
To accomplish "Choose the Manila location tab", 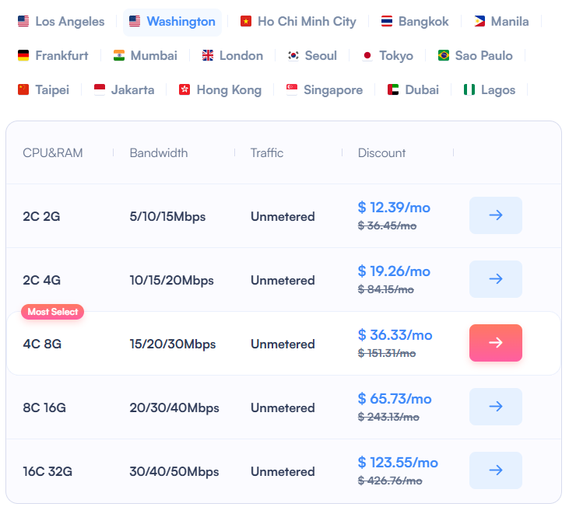I will point(501,21).
